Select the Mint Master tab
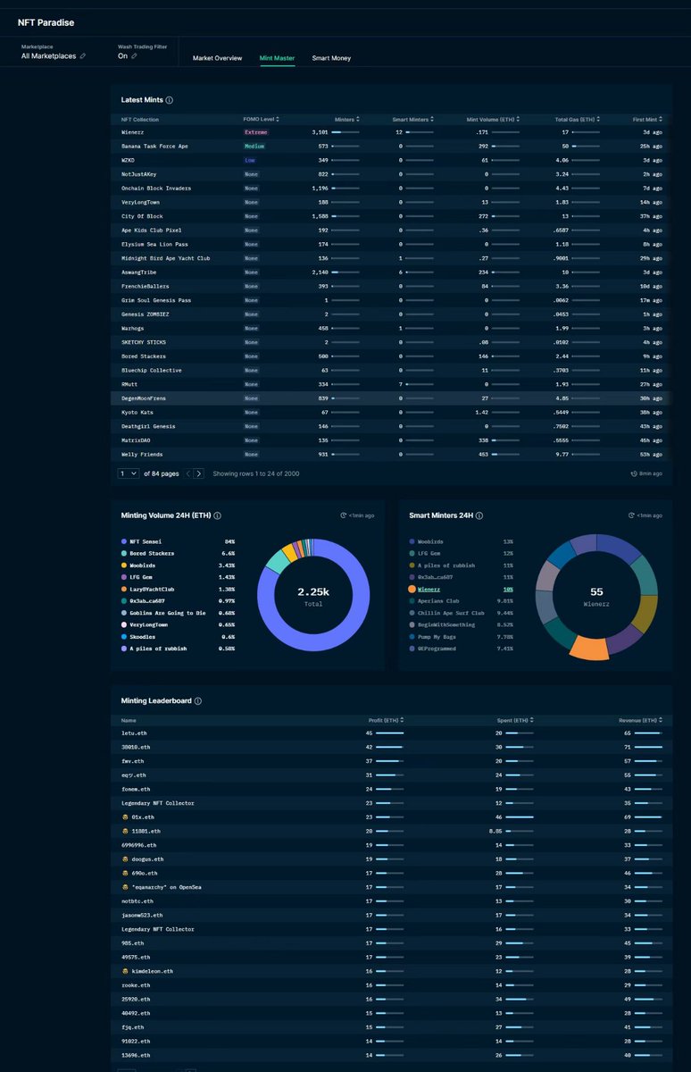 click(277, 58)
